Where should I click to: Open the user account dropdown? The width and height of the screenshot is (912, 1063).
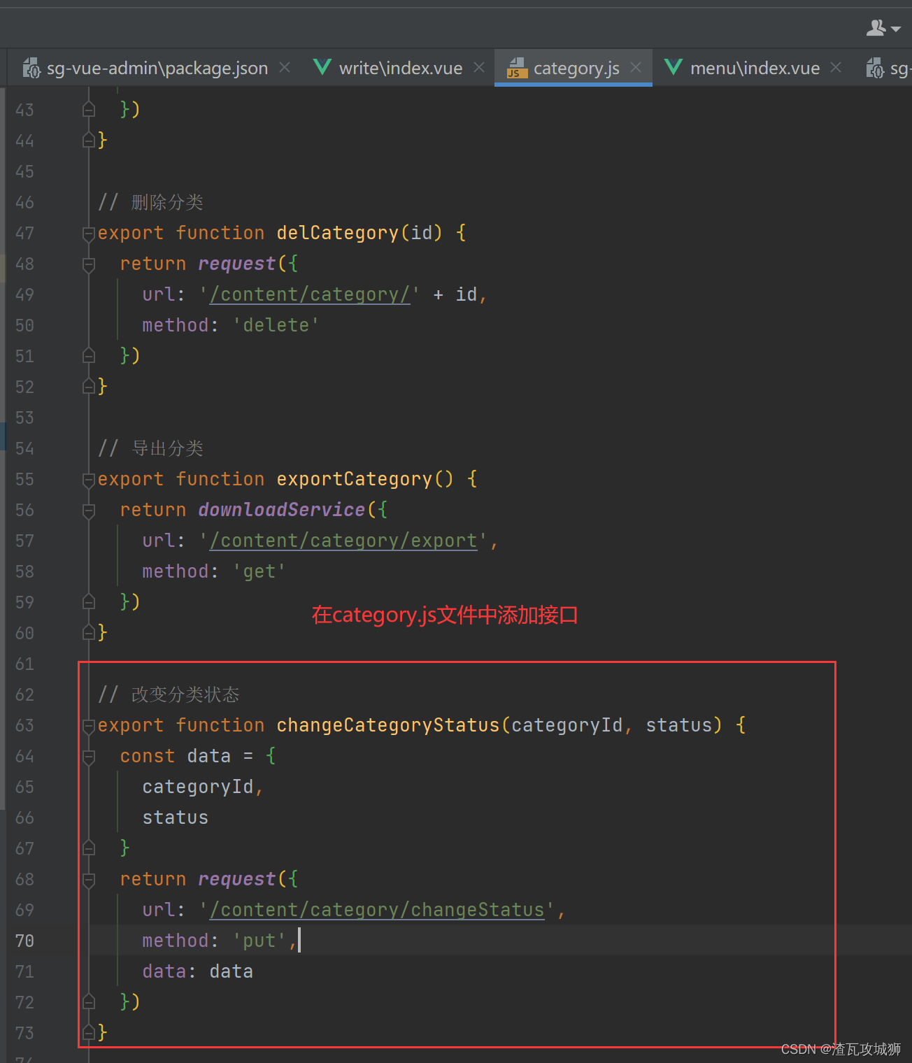883,28
